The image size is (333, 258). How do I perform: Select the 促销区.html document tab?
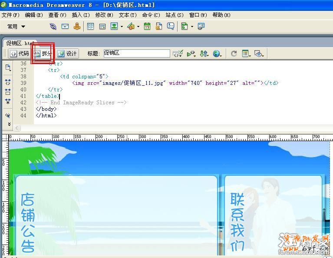coord(20,43)
